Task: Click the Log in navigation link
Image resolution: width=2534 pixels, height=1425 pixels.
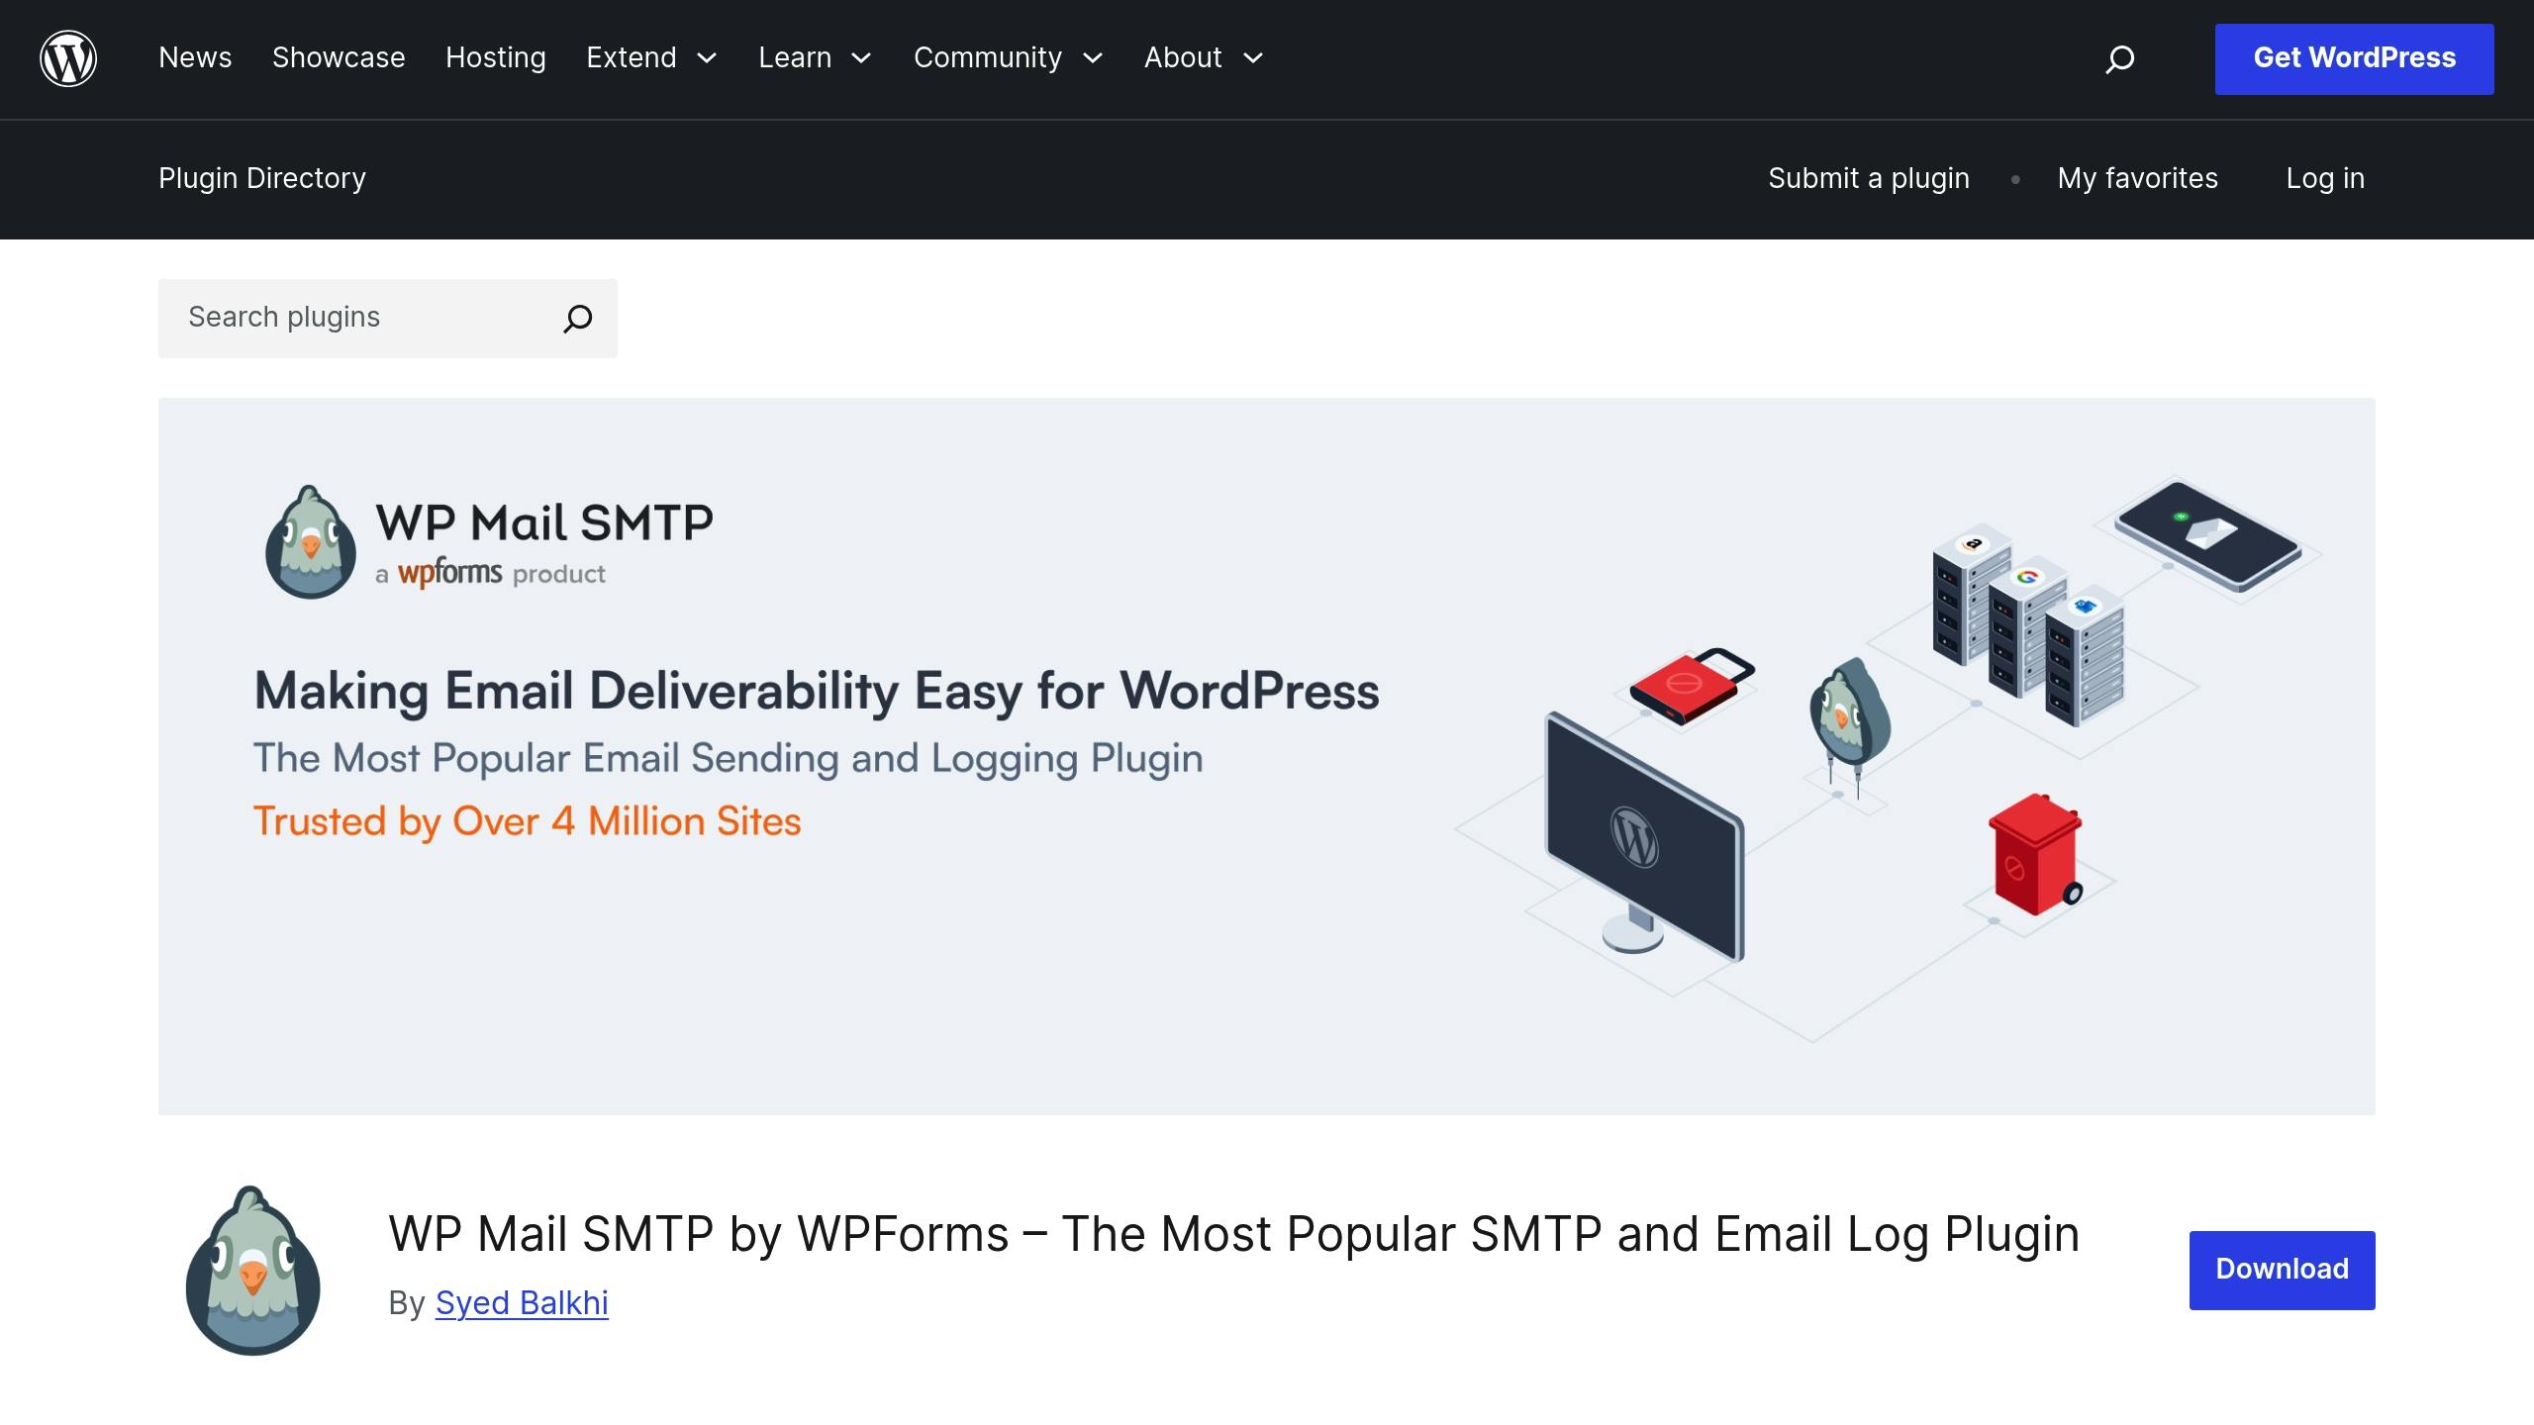Action: (x=2325, y=177)
